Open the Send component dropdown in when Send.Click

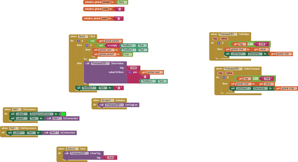(x=83, y=36)
